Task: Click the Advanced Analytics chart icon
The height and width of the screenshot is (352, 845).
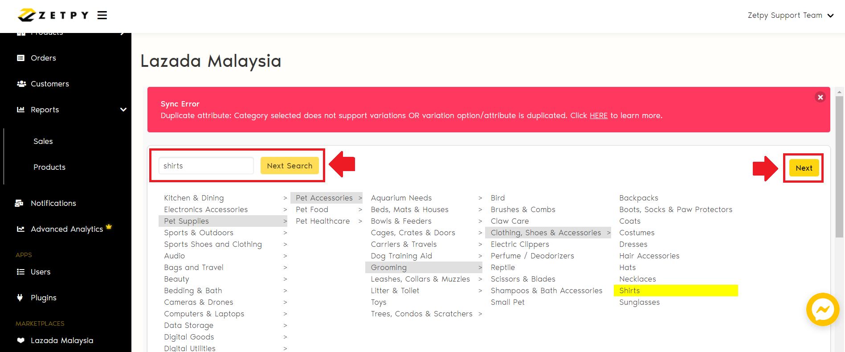Action: coord(20,229)
